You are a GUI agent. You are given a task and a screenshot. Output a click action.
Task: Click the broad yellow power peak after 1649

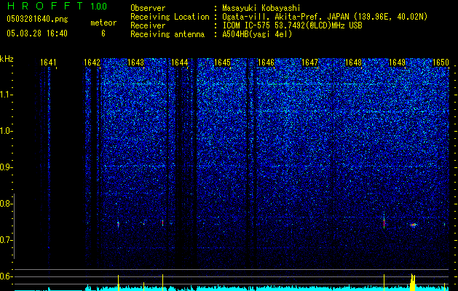(x=412, y=282)
